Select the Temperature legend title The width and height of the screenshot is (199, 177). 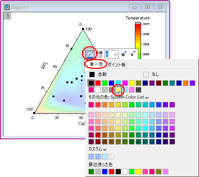click(x=138, y=18)
